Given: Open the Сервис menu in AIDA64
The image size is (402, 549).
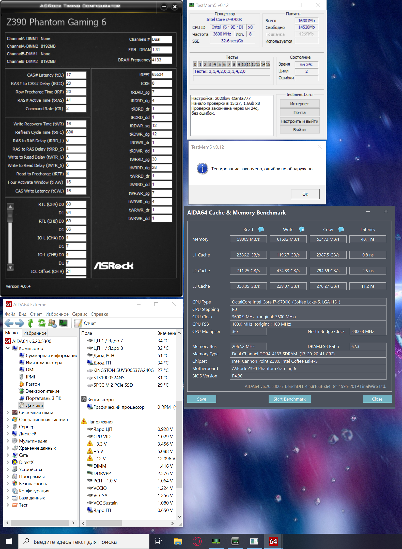Looking at the screenshot, I should coord(80,314).
